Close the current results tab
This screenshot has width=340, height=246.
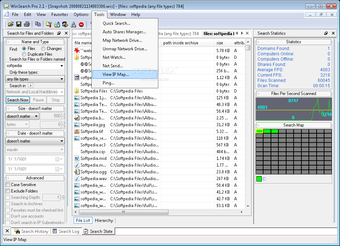[247, 33]
